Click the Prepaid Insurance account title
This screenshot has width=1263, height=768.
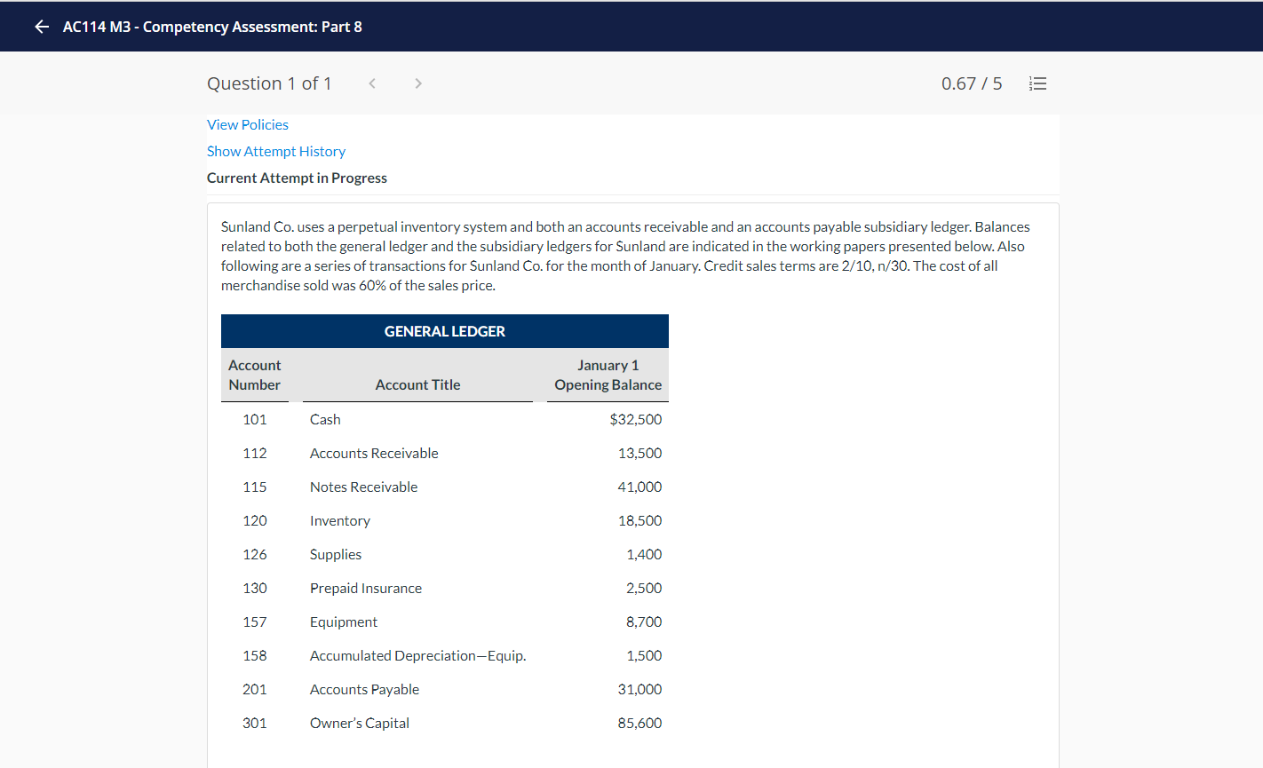pos(366,588)
